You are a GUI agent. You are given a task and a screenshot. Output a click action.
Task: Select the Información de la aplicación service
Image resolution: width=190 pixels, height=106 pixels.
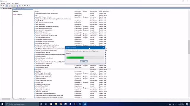72,34
